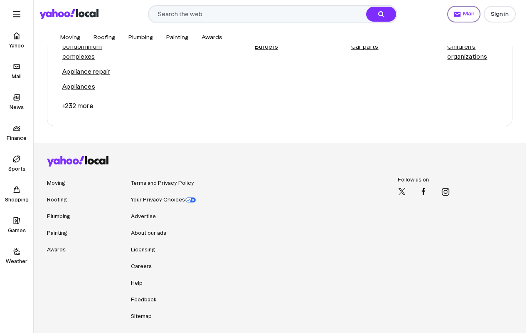Open Finance from the sidebar

(17, 133)
